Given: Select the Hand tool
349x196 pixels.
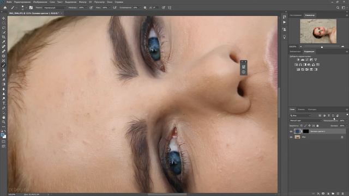Looking at the screenshot, I should pos(4,117).
